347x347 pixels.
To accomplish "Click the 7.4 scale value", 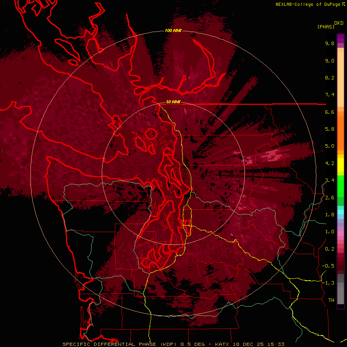I will click(x=330, y=95).
